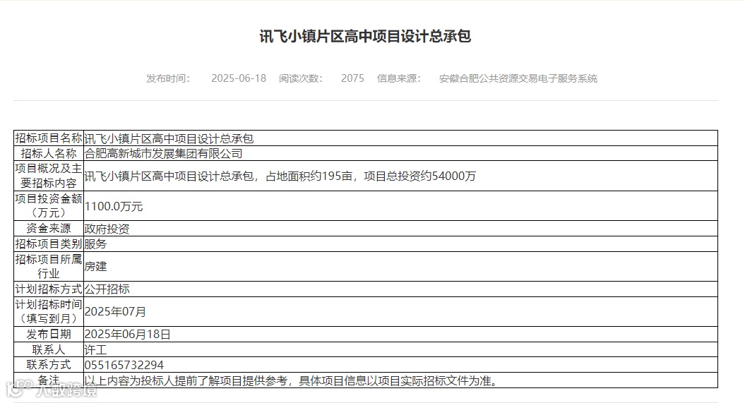Click the page title 讯飞小镇片区高中项目设计总承包
Image resolution: width=745 pixels, height=403 pixels.
pyautogui.click(x=365, y=37)
